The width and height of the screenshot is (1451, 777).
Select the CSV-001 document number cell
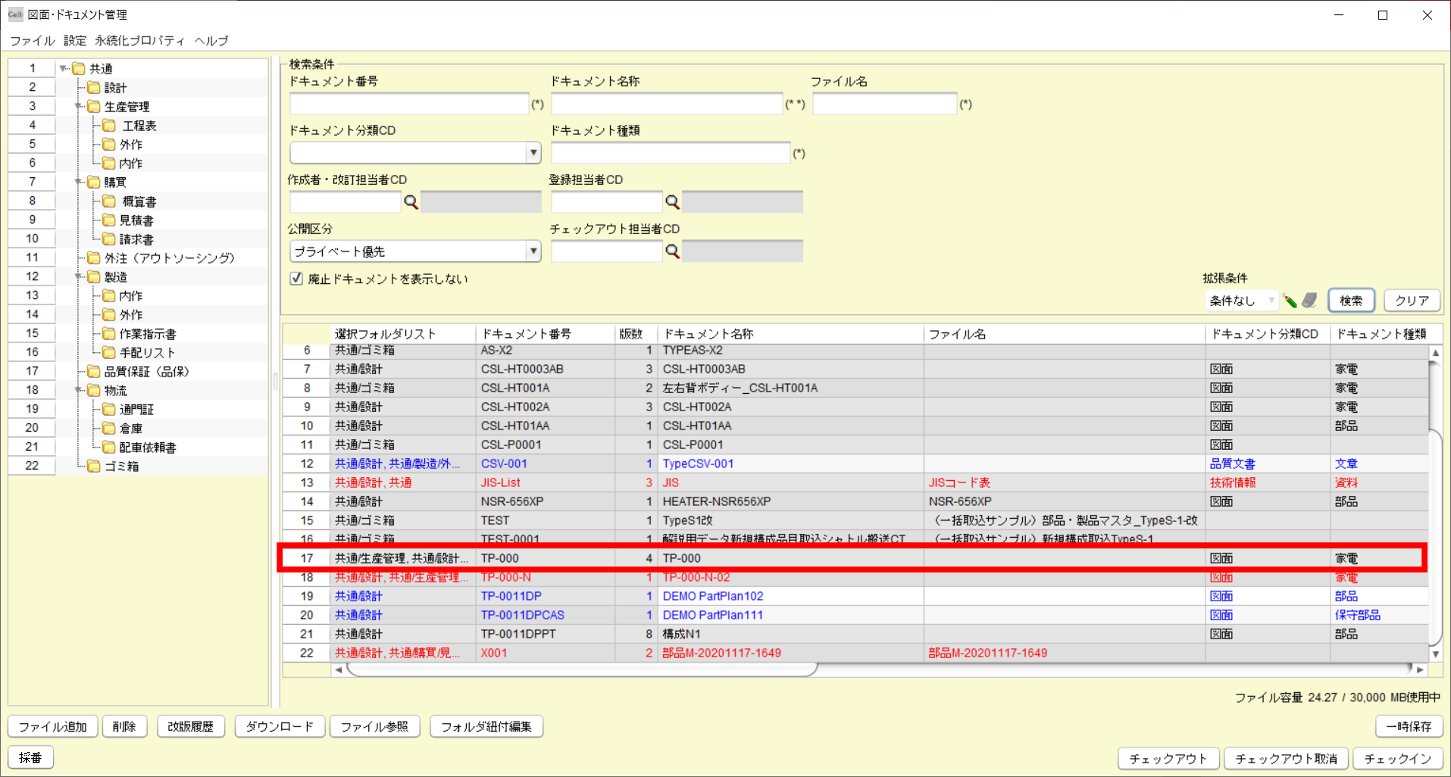(x=546, y=464)
